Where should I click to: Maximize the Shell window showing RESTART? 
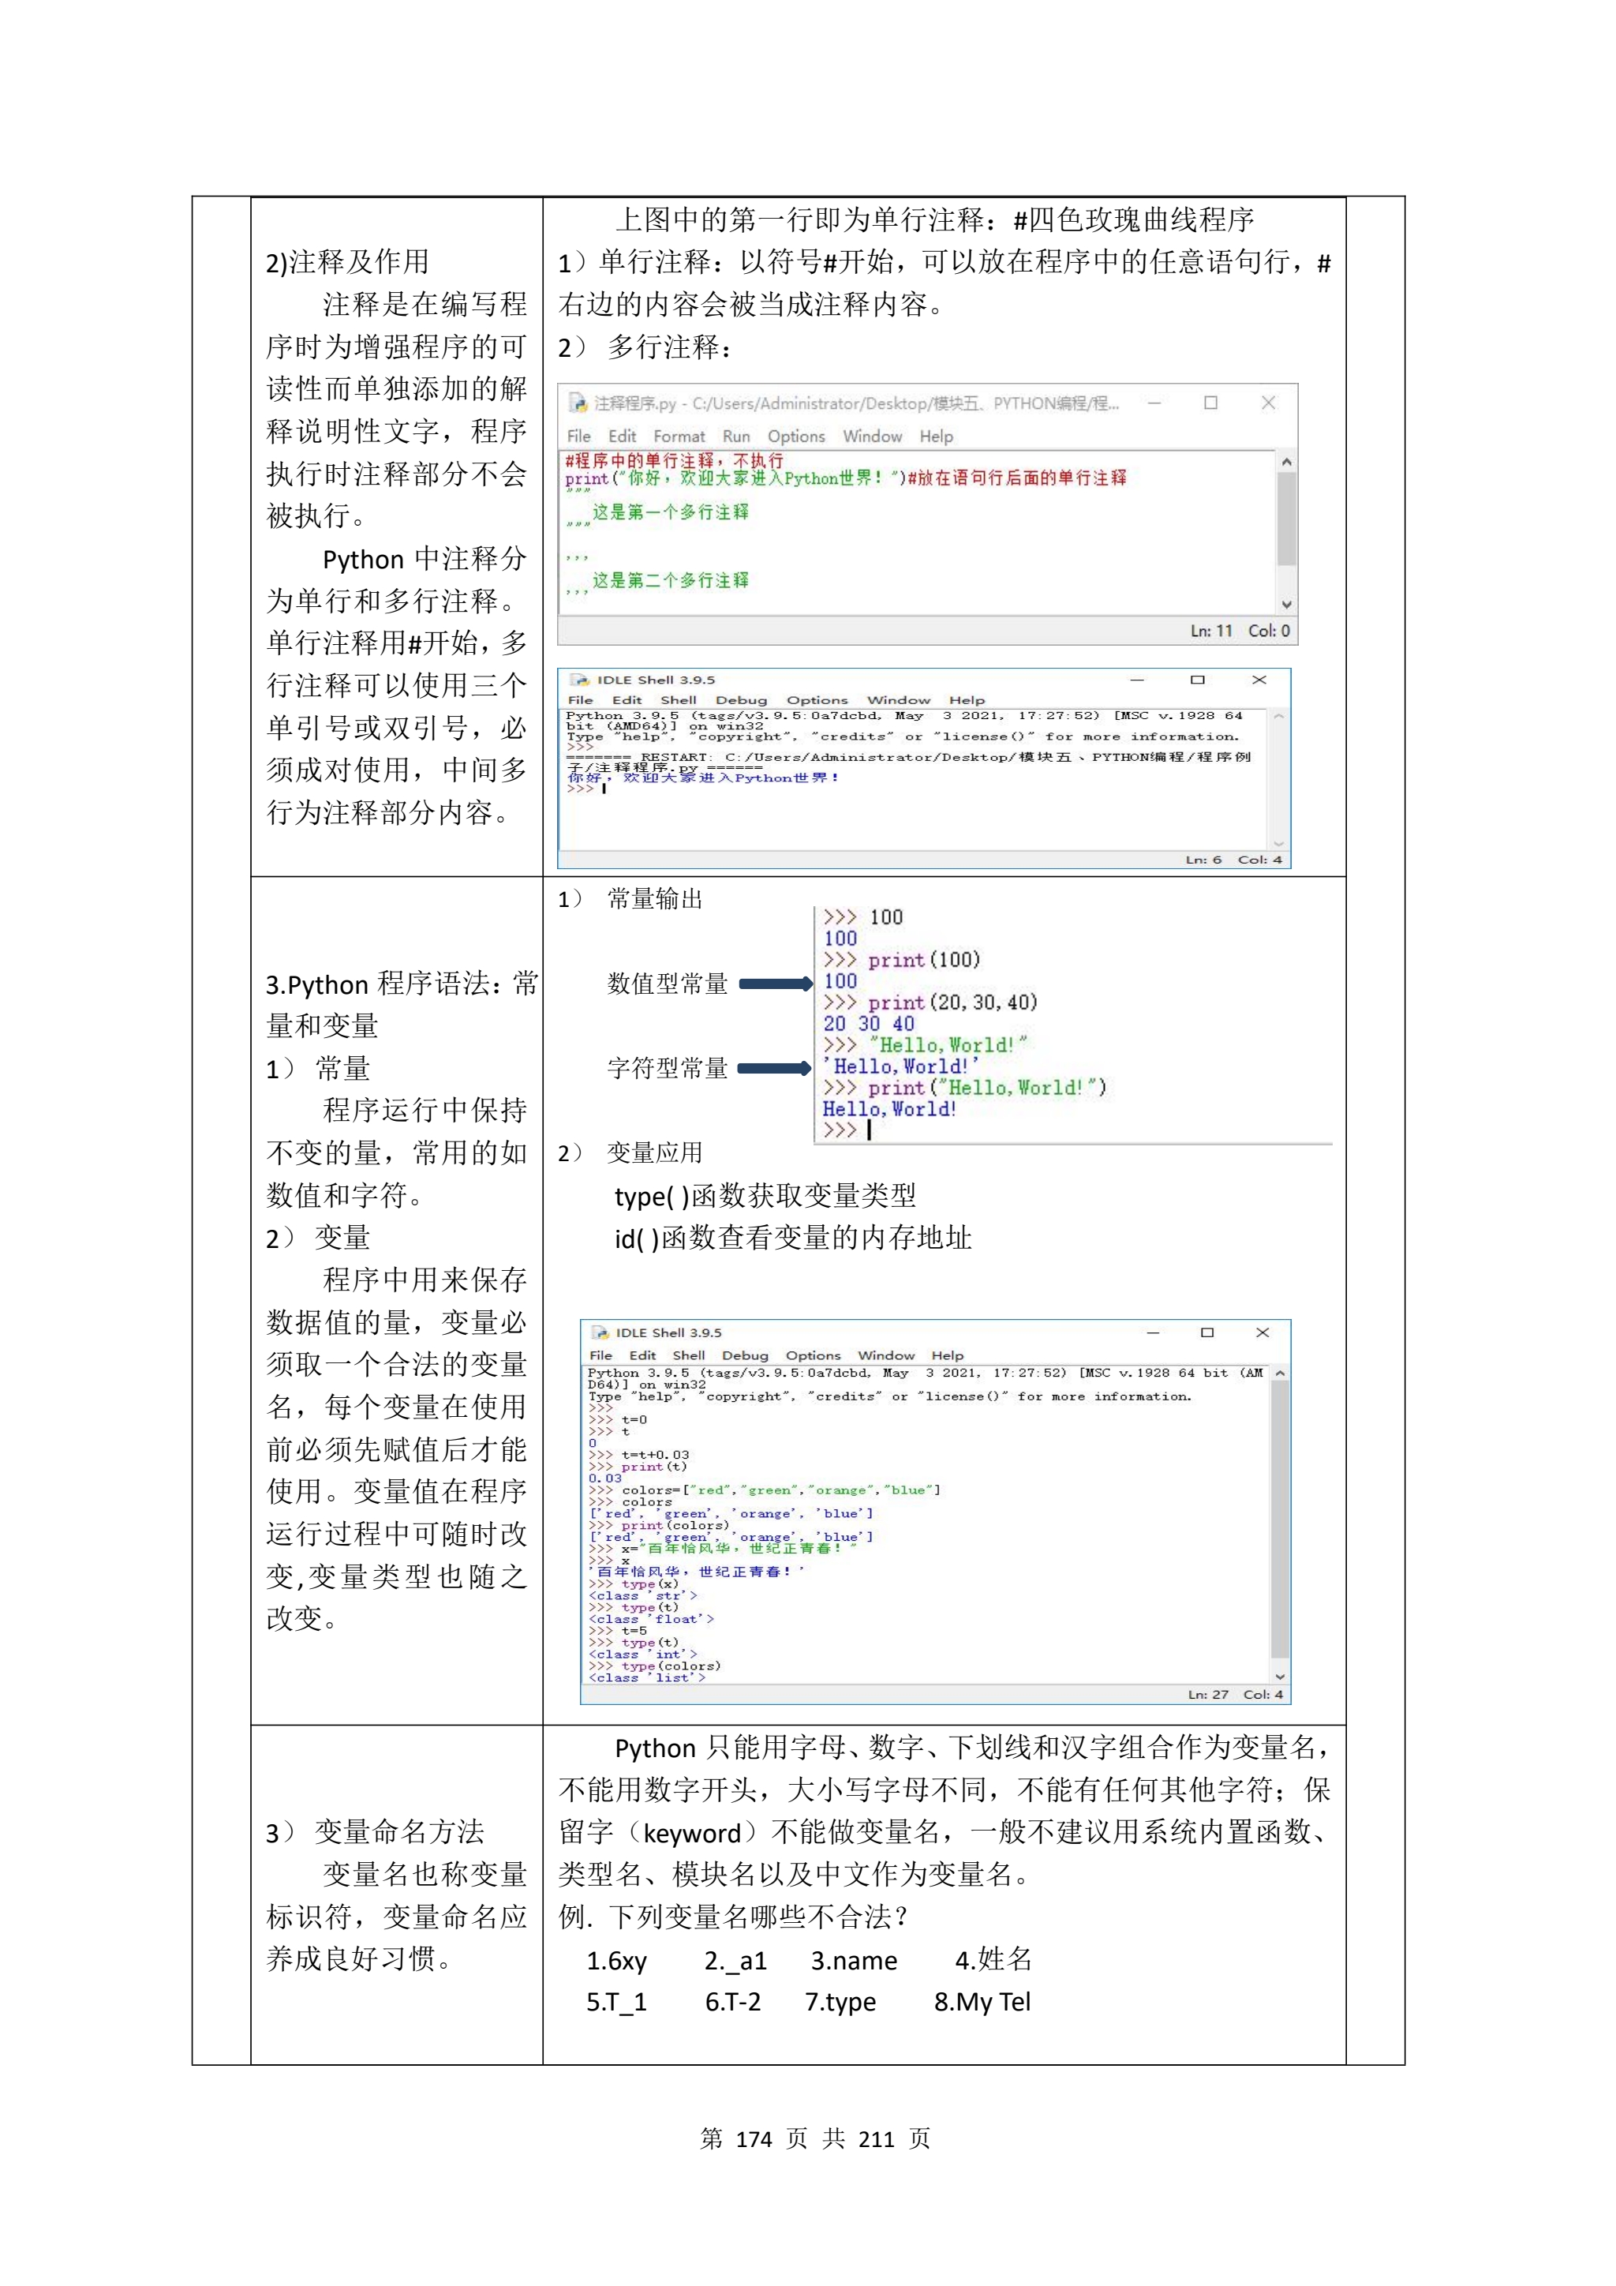click(1198, 680)
